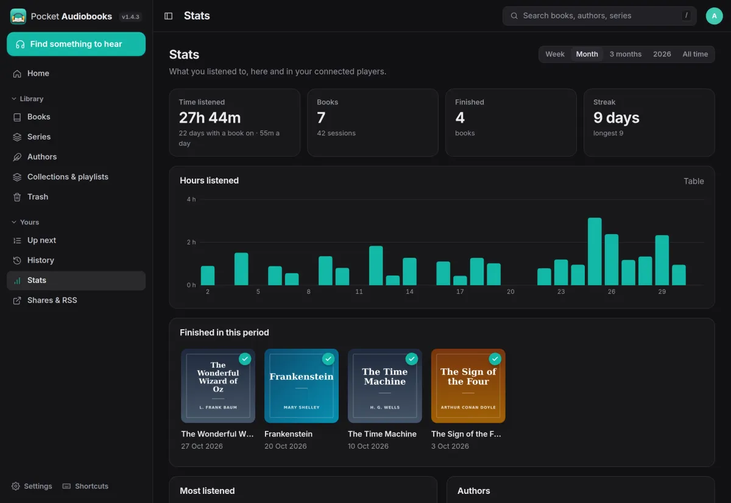The width and height of the screenshot is (731, 503).
Task: Show stats for All time
Action: coord(695,54)
